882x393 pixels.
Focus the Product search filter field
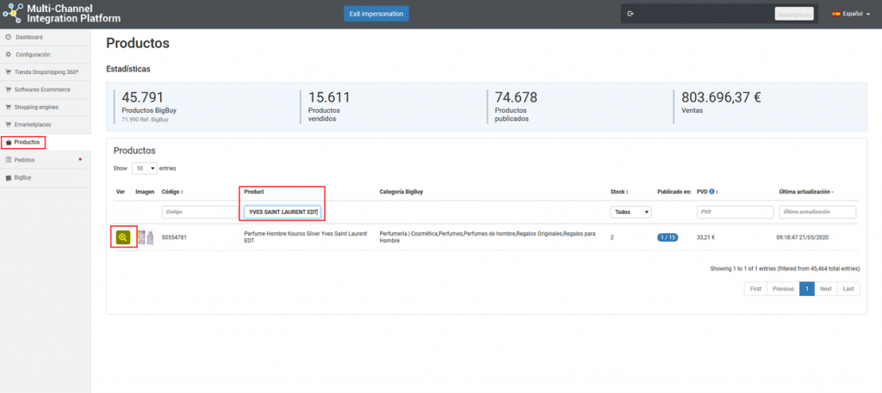(283, 212)
